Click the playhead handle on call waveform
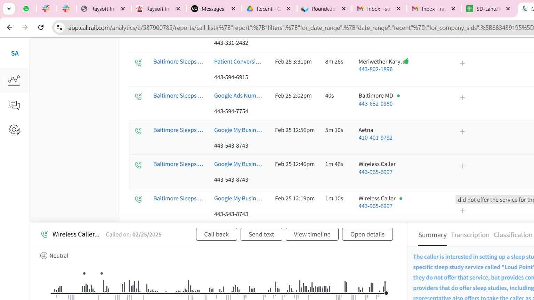Screen dimensions: 534x300 (386, 293)
